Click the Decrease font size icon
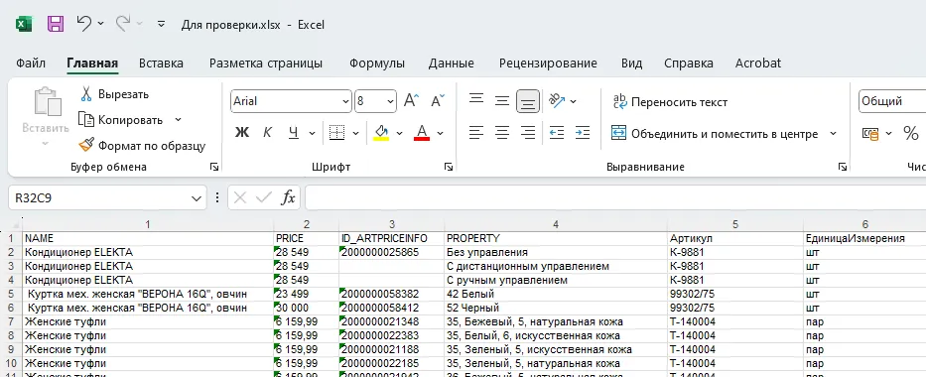926x377 pixels. click(438, 100)
